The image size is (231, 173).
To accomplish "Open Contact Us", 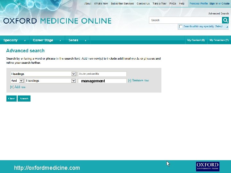I will coord(143,4).
